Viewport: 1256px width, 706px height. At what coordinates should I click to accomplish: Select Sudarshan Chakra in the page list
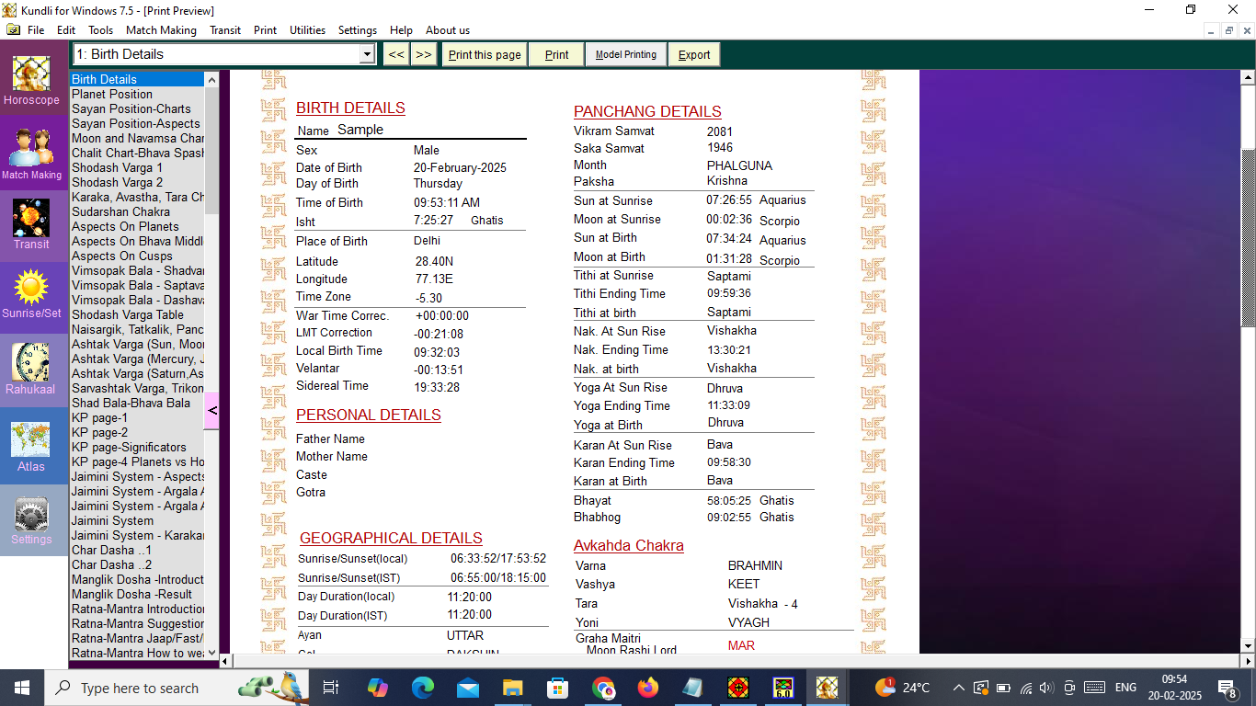click(120, 211)
